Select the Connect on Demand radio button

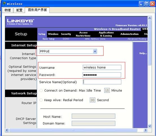coord(41,90)
